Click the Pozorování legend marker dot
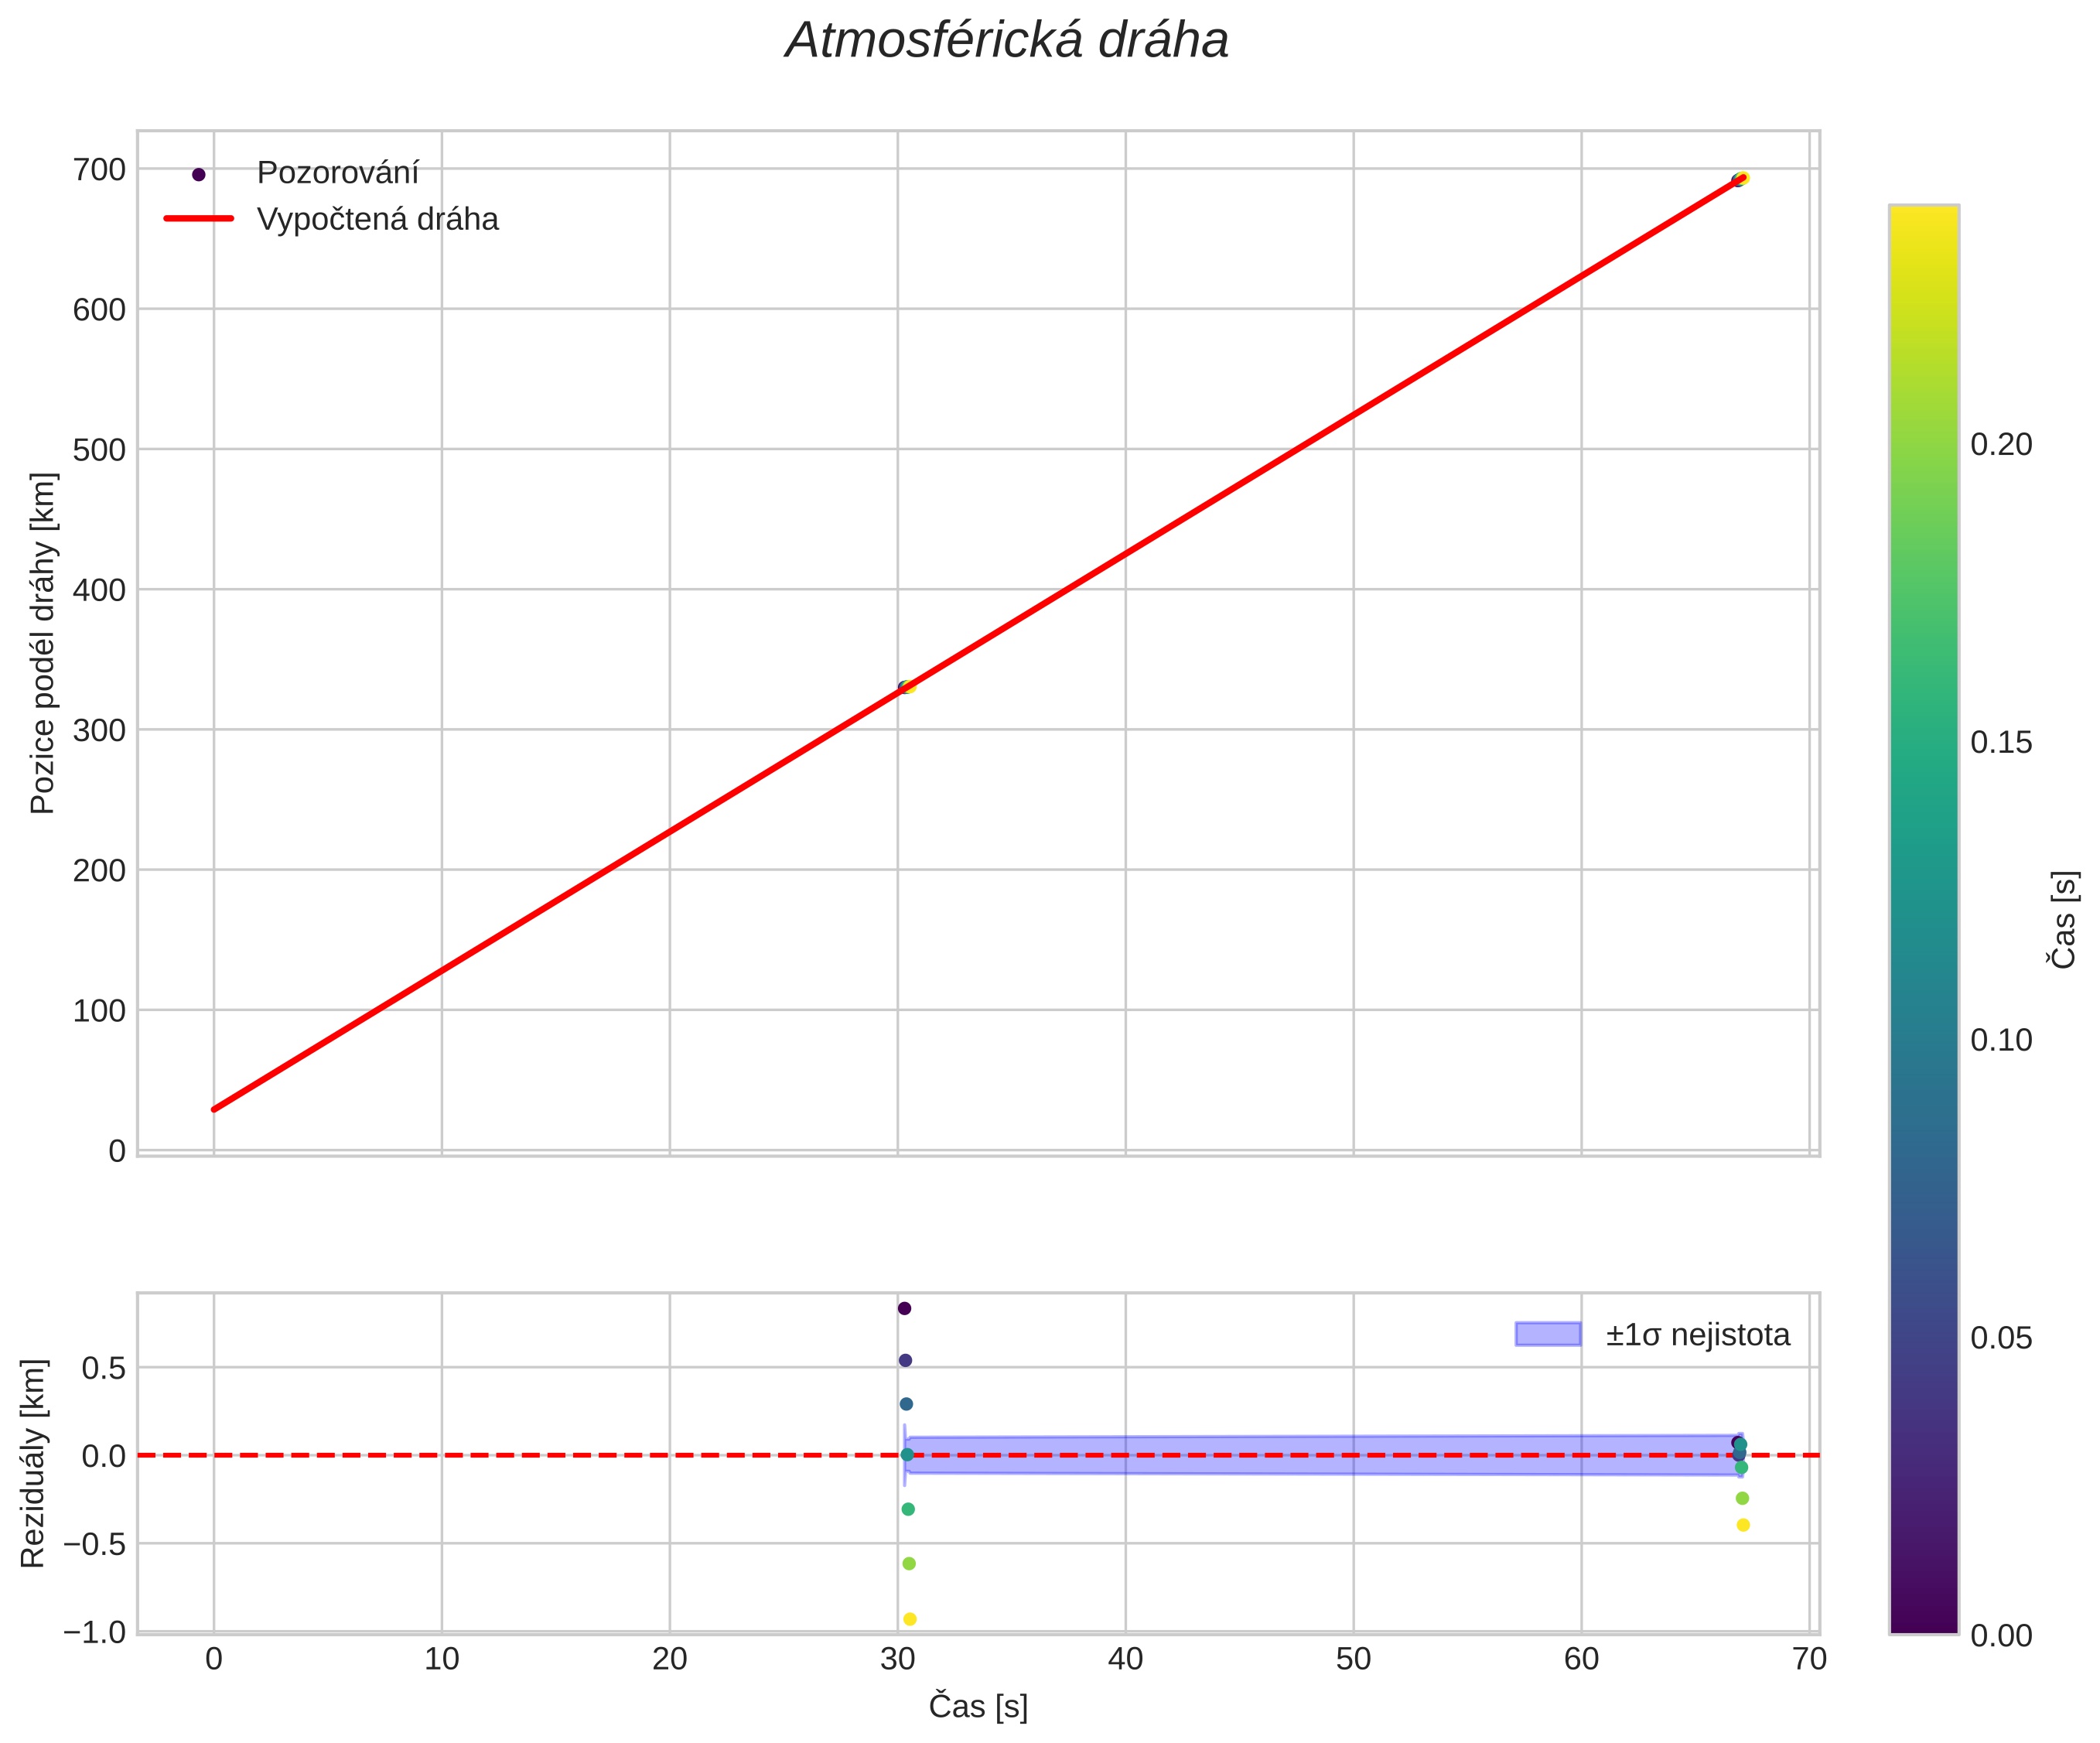Screen dimensions: 2100x1743 pos(198,174)
